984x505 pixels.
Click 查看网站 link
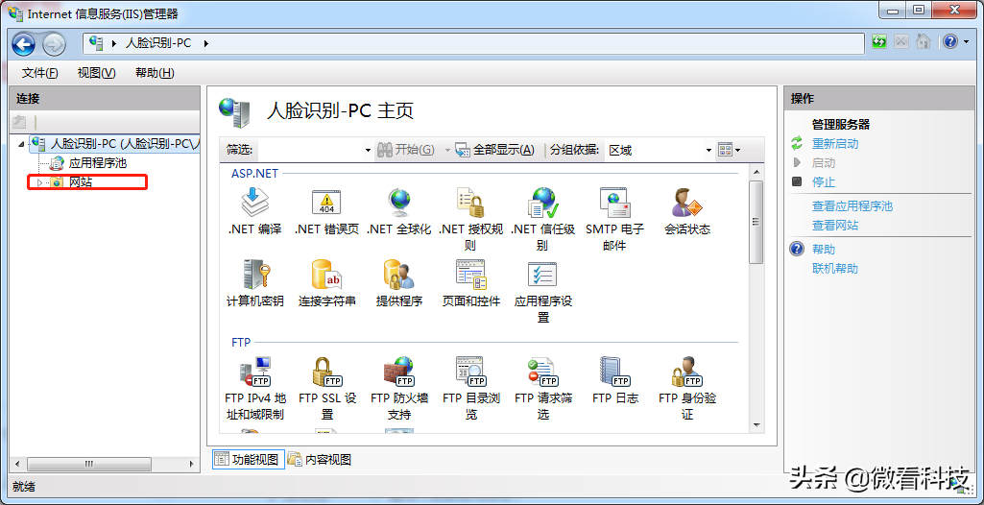pyautogui.click(x=835, y=226)
